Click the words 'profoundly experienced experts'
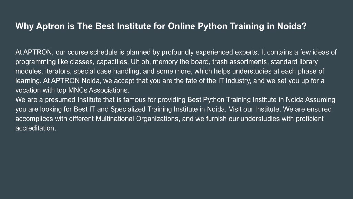 (x=209, y=53)
